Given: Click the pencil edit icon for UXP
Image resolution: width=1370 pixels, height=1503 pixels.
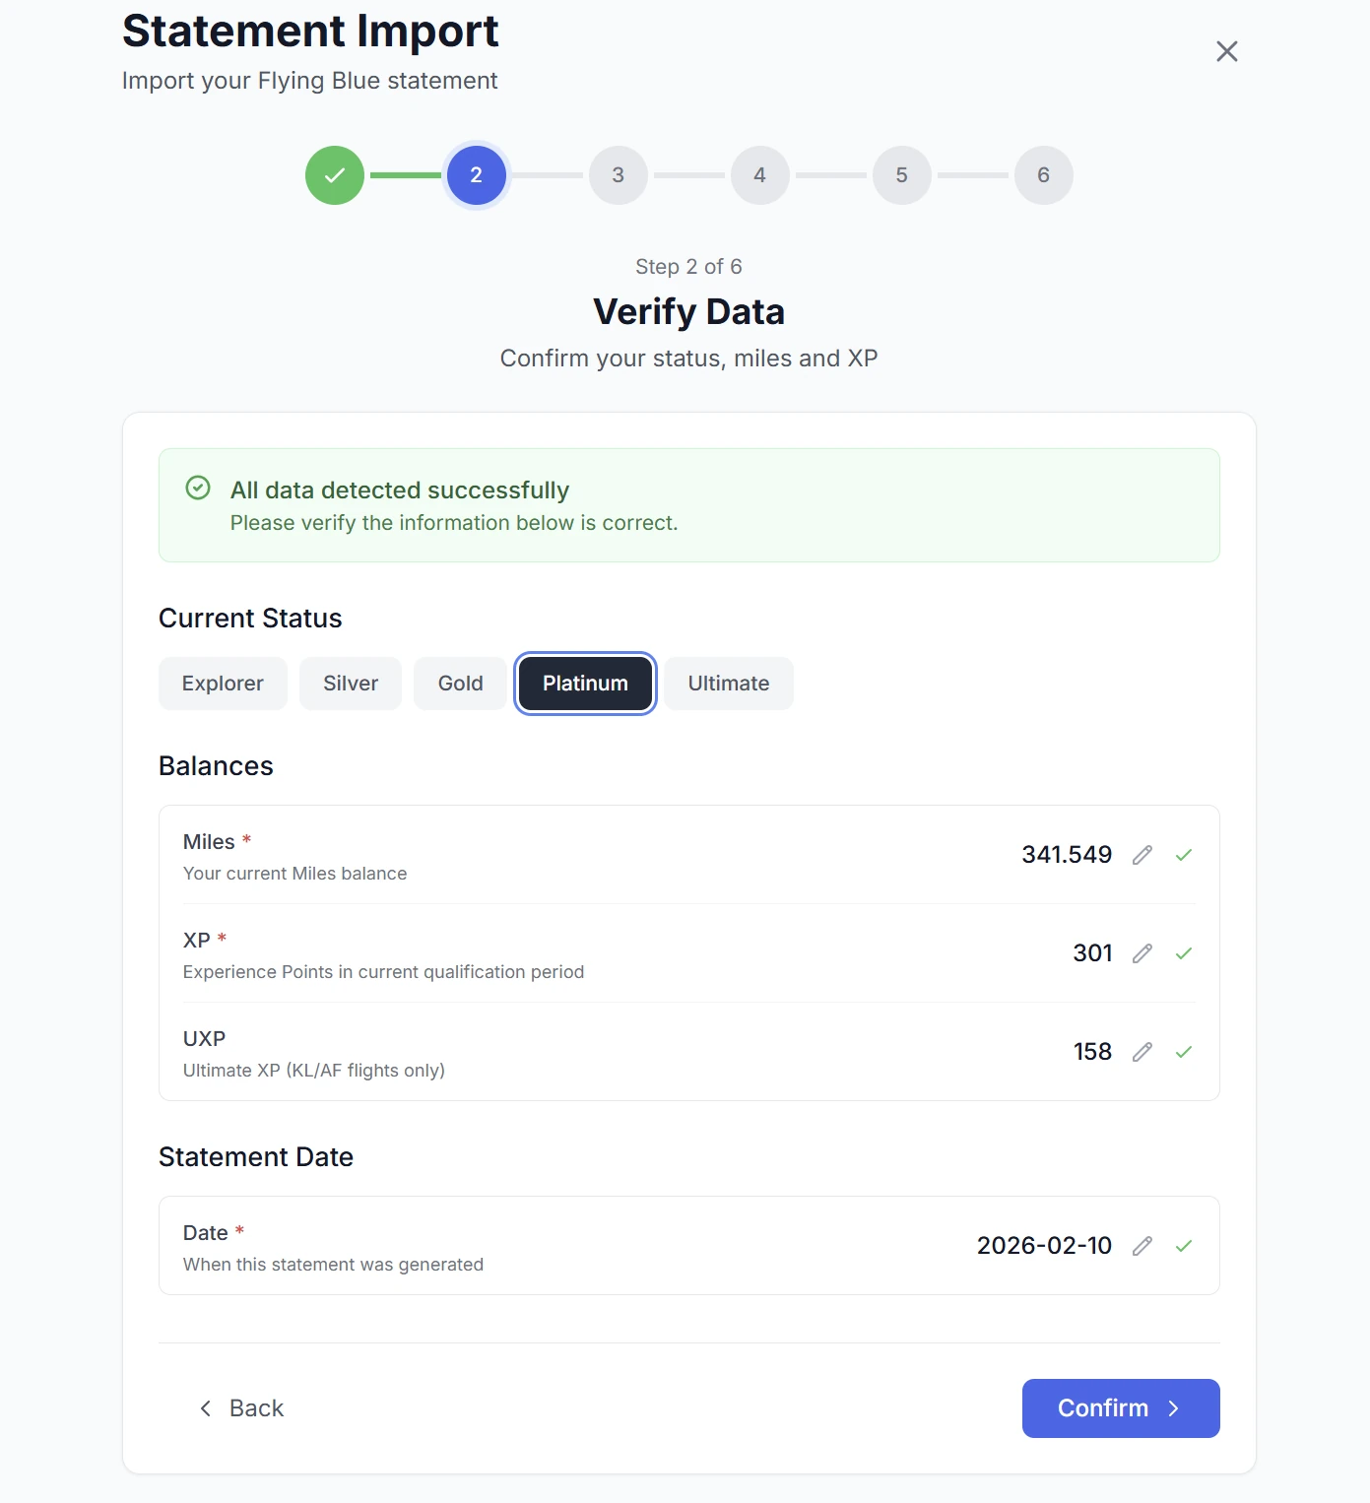Looking at the screenshot, I should coord(1142,1052).
